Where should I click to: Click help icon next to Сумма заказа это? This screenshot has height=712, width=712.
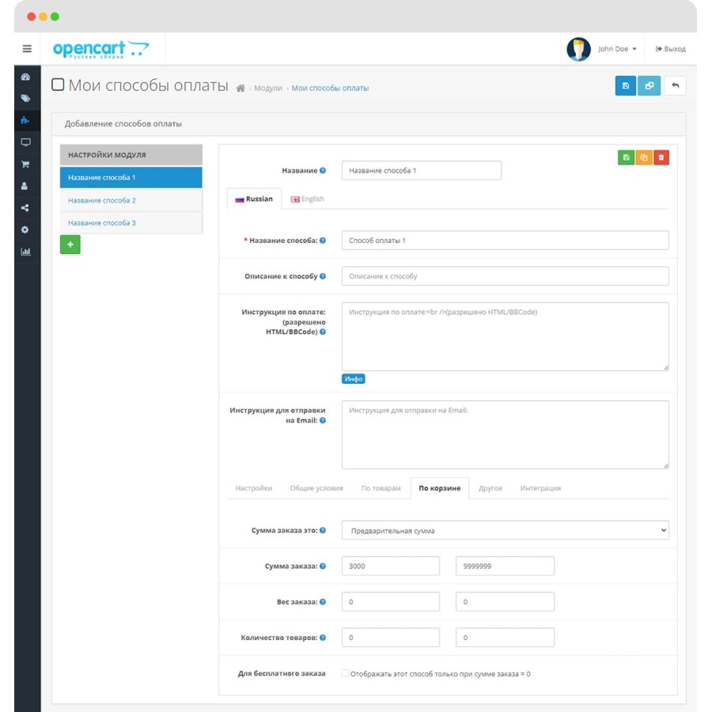coord(323,530)
